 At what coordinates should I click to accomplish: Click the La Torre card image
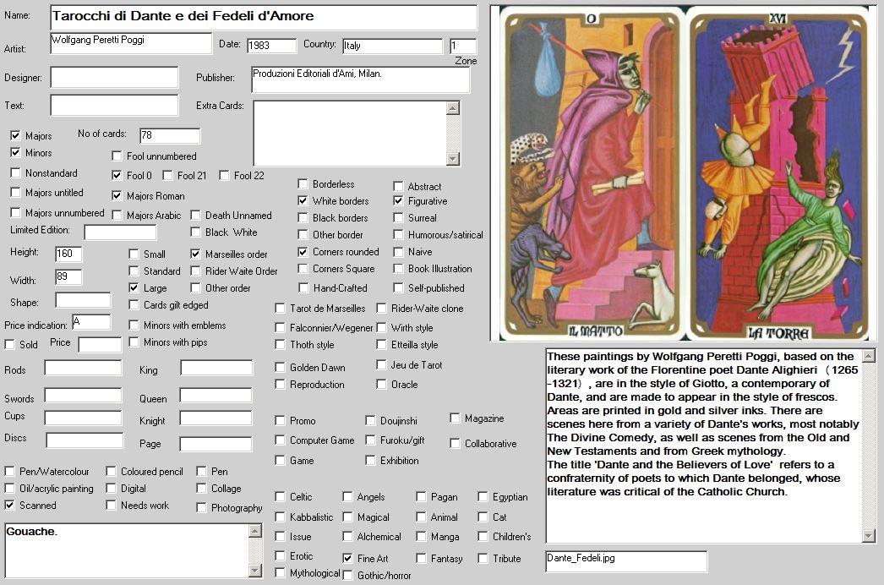point(779,174)
